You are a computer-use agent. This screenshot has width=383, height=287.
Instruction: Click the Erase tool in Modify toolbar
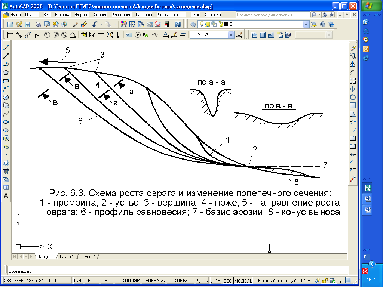tap(352, 48)
